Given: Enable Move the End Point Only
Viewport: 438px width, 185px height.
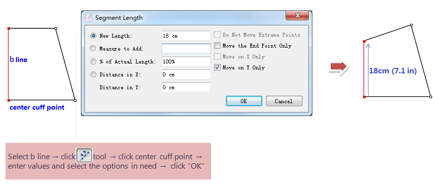Looking at the screenshot, I should [218, 46].
